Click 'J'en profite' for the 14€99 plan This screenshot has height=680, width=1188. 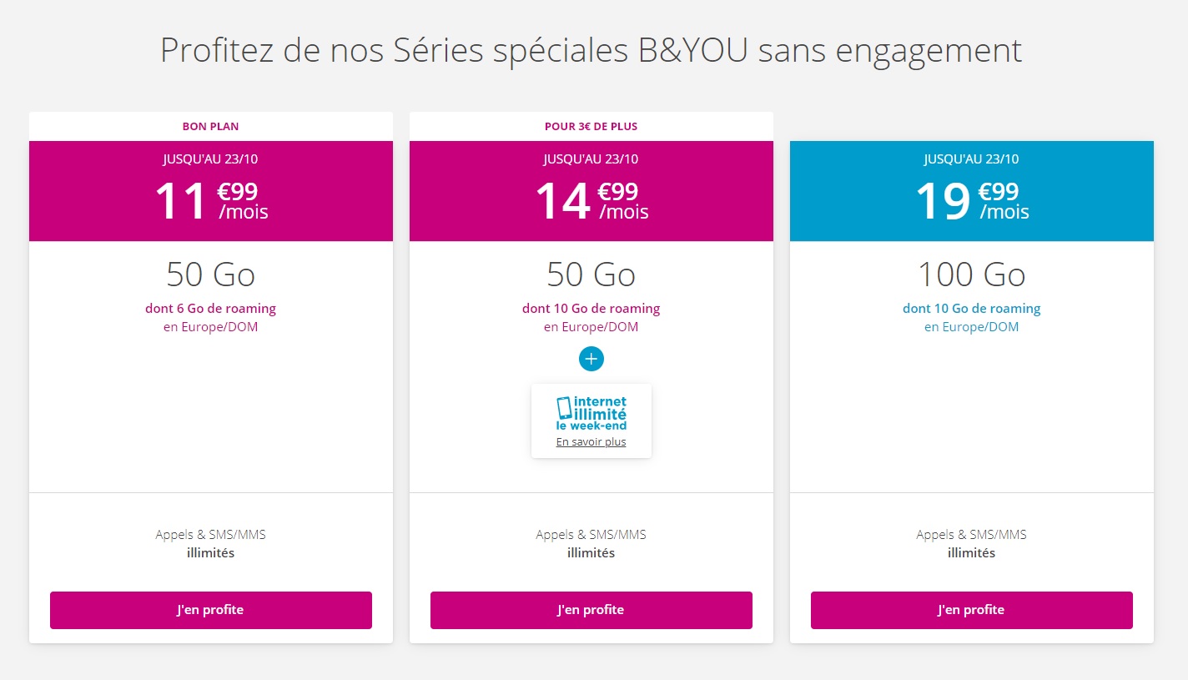[x=591, y=610]
